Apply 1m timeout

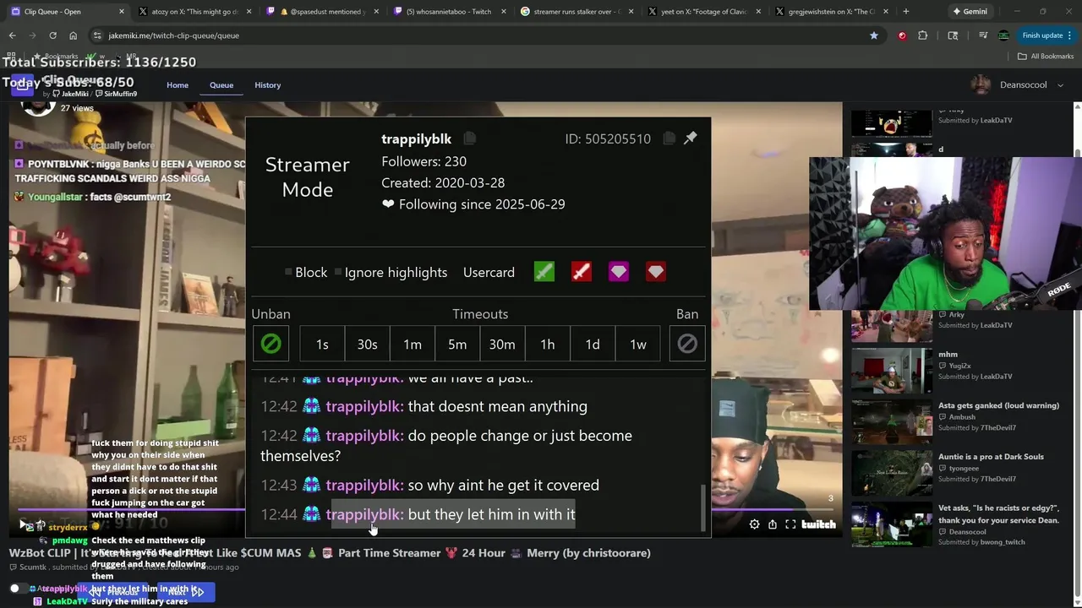click(x=413, y=344)
